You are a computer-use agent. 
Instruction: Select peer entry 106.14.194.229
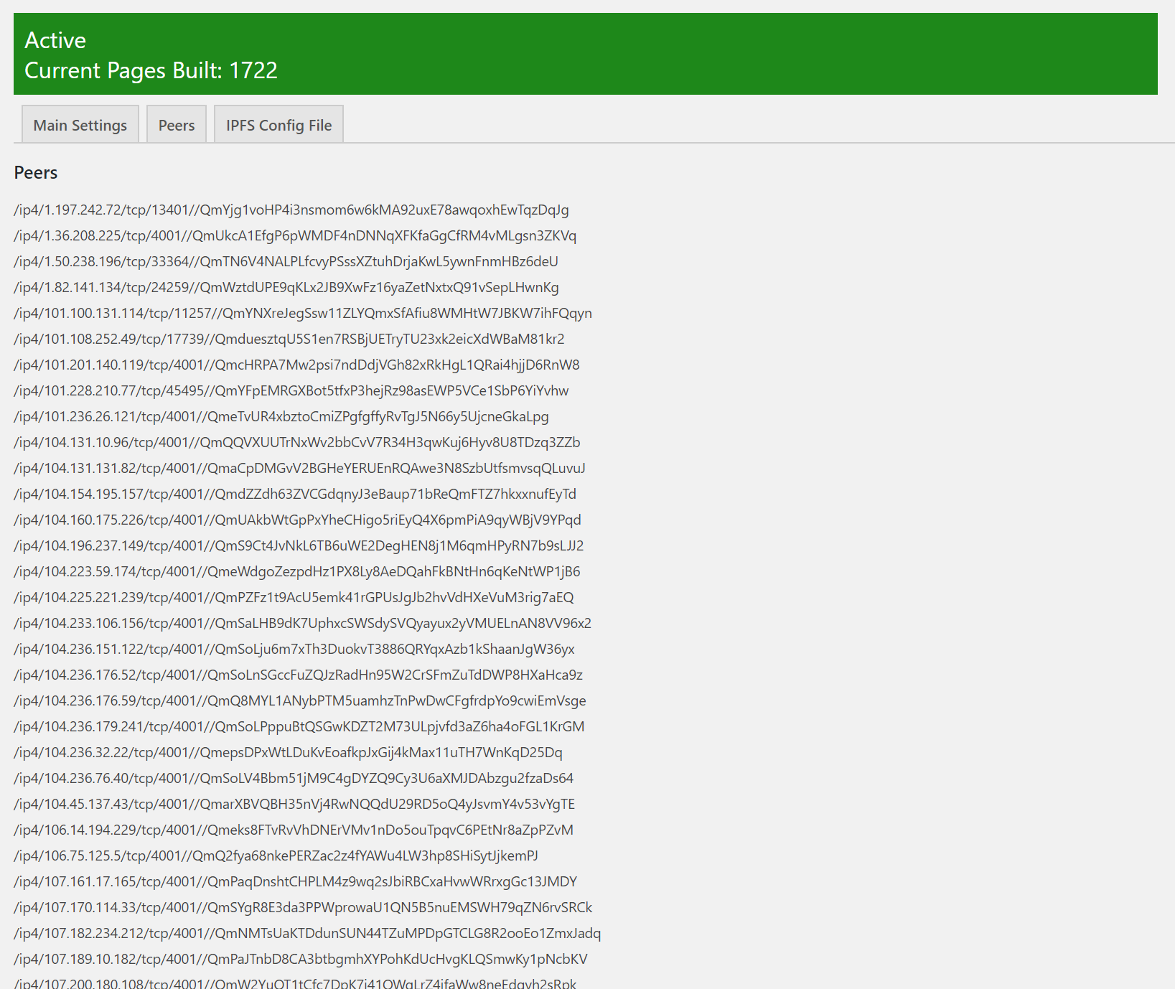[x=294, y=830]
